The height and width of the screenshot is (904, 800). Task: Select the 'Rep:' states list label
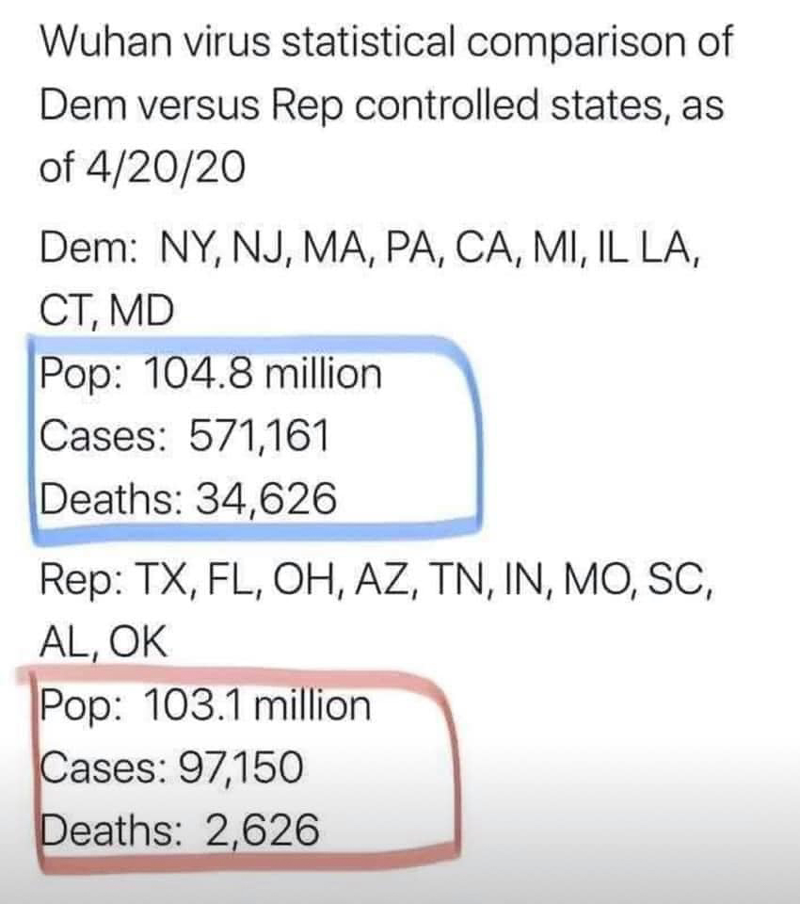pyautogui.click(x=83, y=579)
